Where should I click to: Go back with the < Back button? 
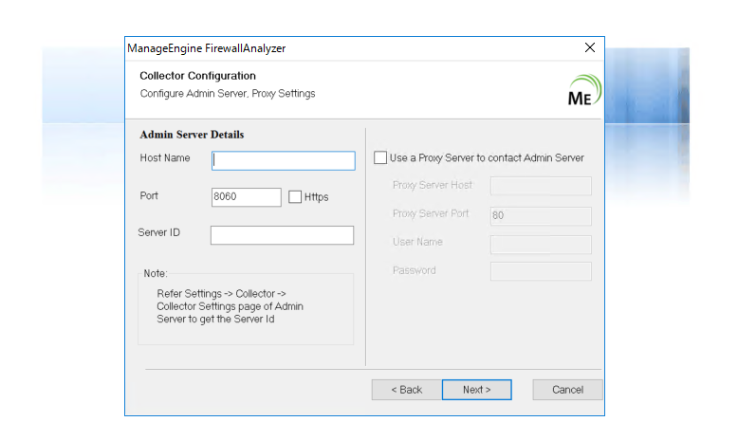[407, 390]
